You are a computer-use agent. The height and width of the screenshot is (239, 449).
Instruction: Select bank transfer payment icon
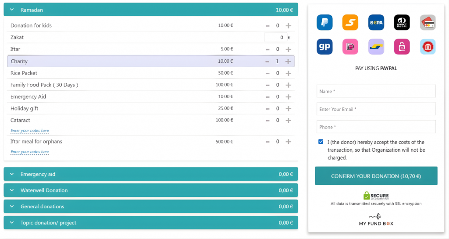click(428, 46)
